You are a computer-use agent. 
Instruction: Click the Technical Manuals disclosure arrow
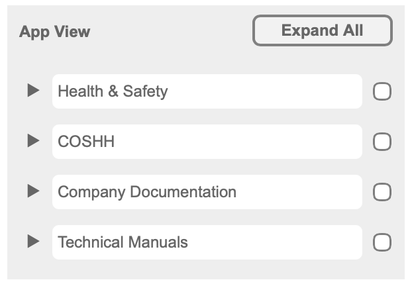tap(33, 242)
